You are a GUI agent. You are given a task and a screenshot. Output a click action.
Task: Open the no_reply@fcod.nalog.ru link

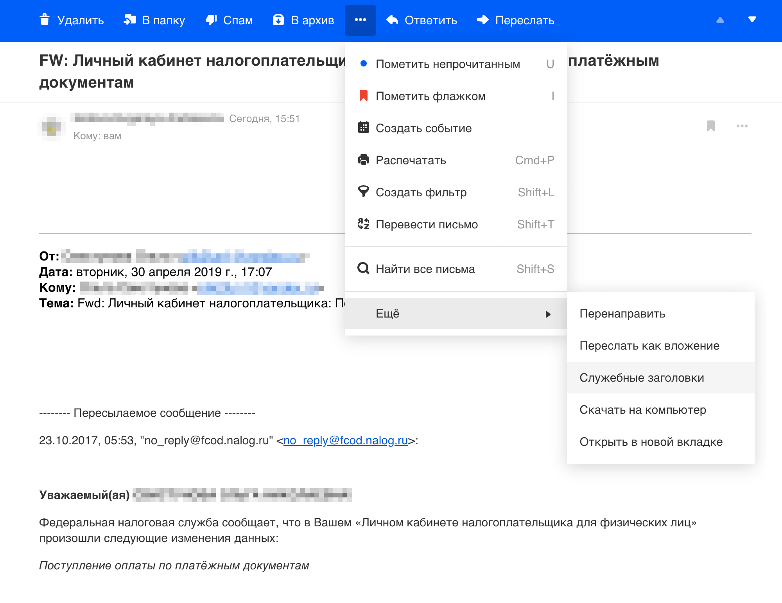pos(346,440)
